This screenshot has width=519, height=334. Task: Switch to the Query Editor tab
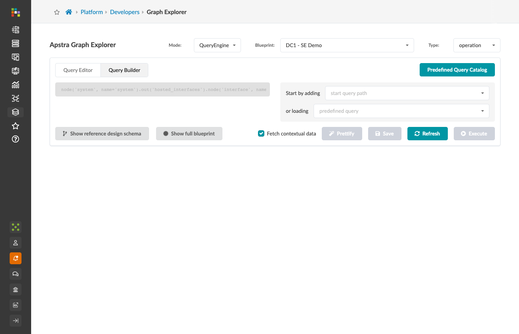click(x=78, y=70)
